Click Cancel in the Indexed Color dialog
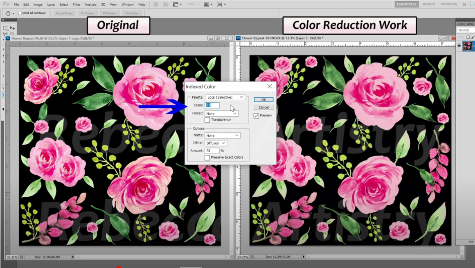This screenshot has height=268, width=475. tap(263, 107)
